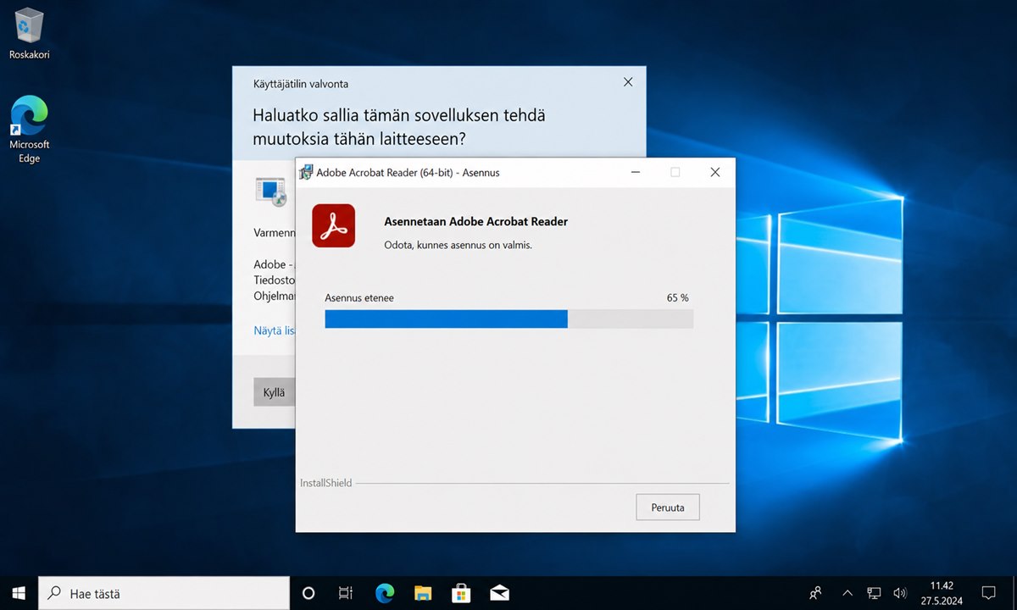Select the Microsoft Edge desktop shortcut
Viewport: 1017px width, 610px height.
click(30, 130)
